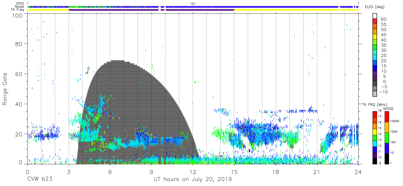This screenshot has height=186, width=403.
Task: Click the '60' tick on the Range Gate axis
Action: point(19,74)
